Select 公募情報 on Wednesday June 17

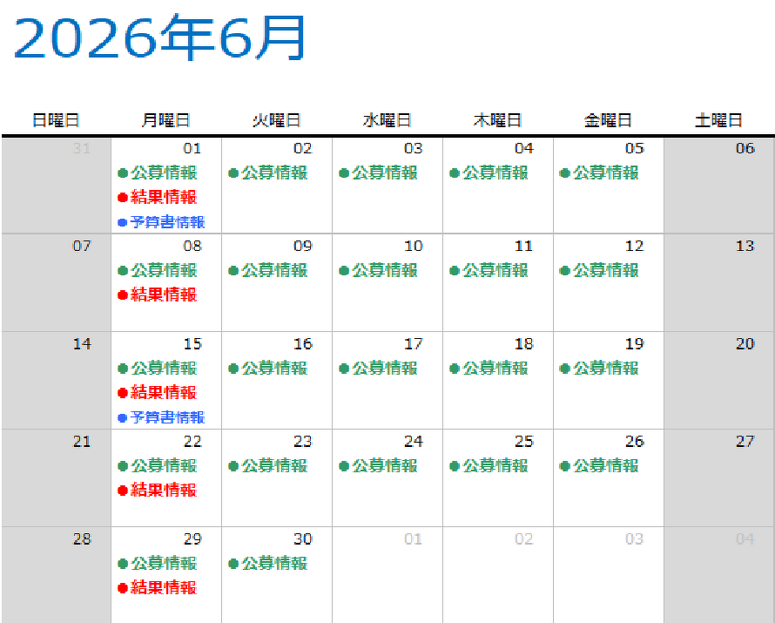pos(384,369)
